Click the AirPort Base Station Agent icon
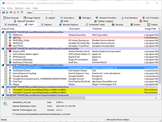Image resolution: width=162 pixels, height=122 pixels. pyautogui.click(x=10, y=54)
